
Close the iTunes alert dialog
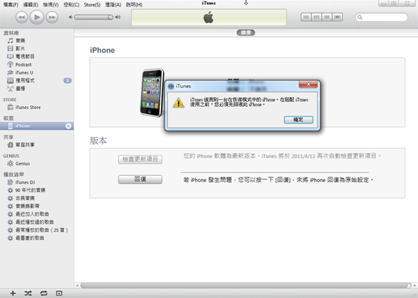(x=308, y=84)
